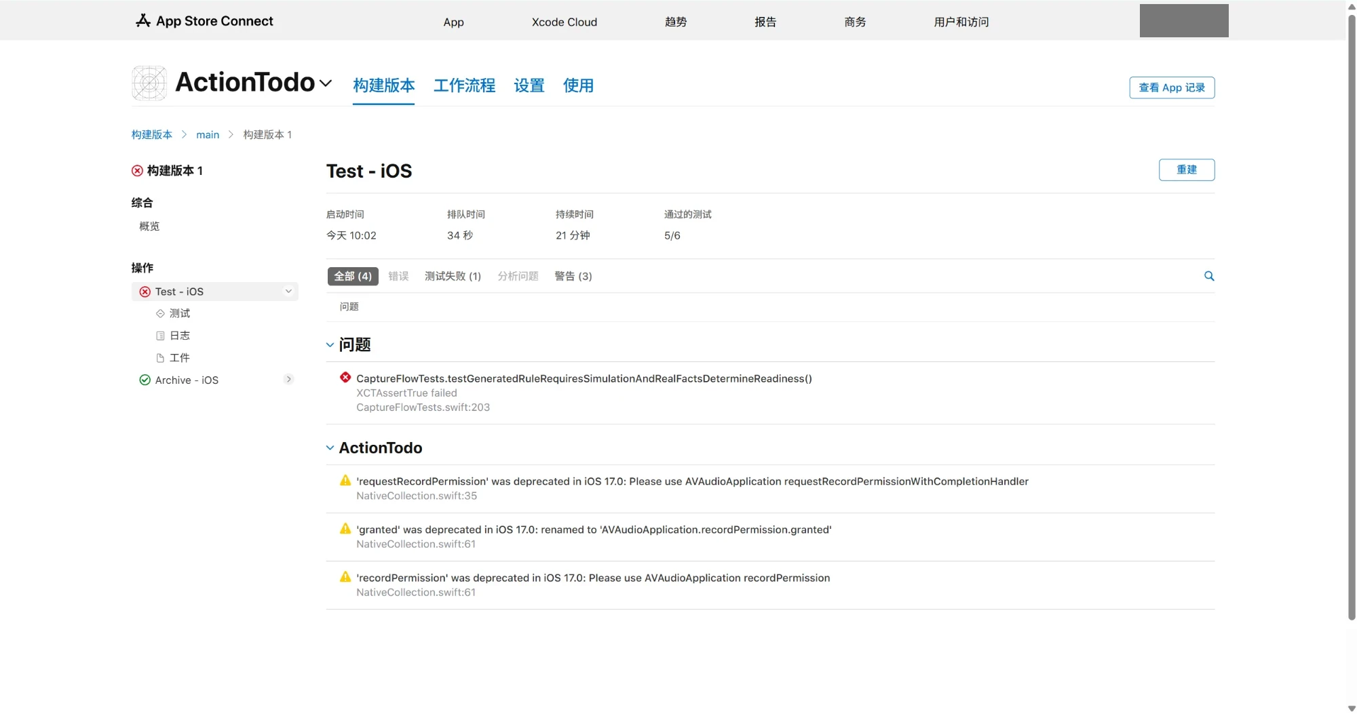Image resolution: width=1357 pixels, height=714 pixels.
Task: Click the 重建 rebuild button
Action: coord(1187,170)
